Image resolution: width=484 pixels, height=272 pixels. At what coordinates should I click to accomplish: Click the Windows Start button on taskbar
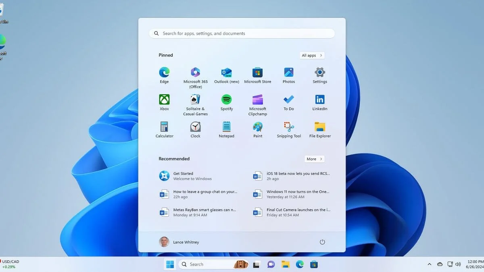pos(170,264)
